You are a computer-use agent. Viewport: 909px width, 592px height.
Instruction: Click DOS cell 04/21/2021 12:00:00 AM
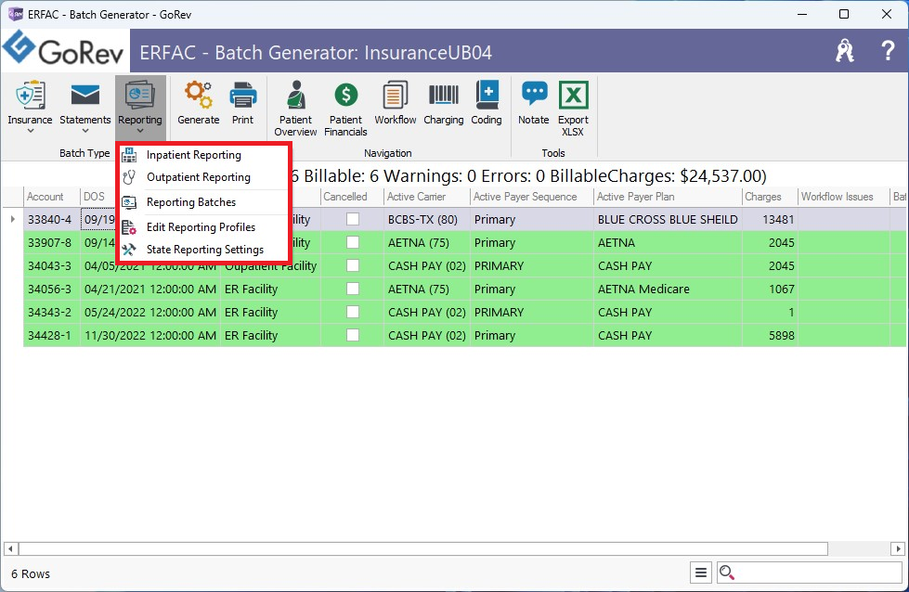tap(150, 290)
